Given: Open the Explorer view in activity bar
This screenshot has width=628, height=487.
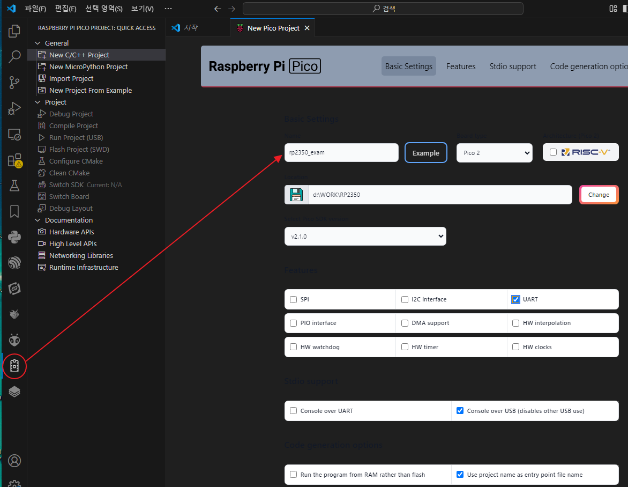Looking at the screenshot, I should click(14, 31).
